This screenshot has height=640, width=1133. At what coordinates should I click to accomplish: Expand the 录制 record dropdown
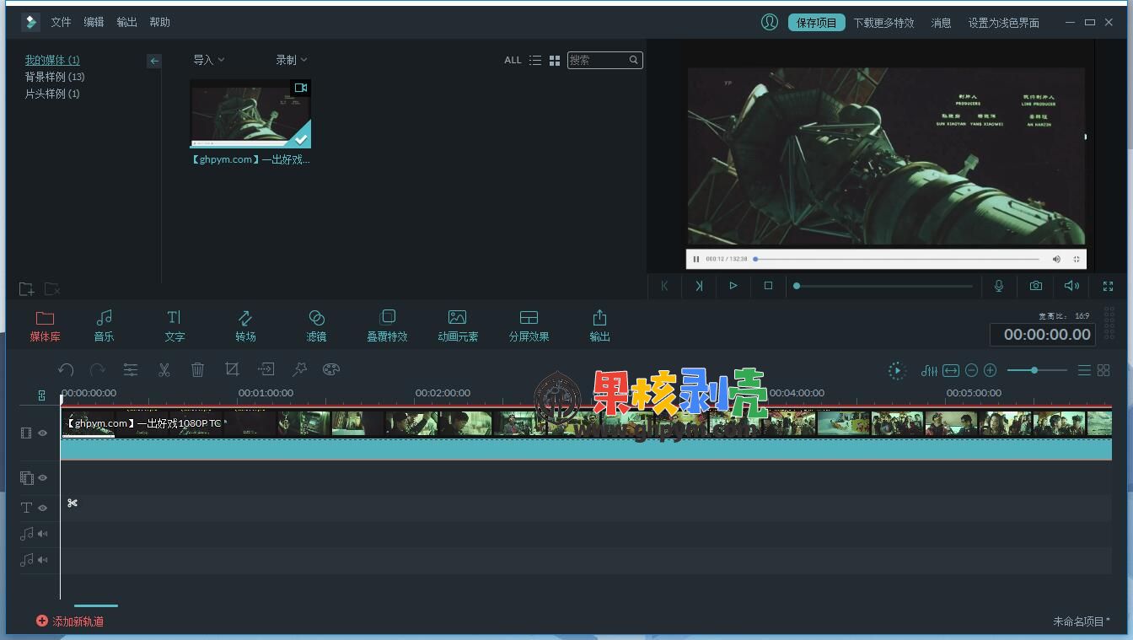click(292, 60)
